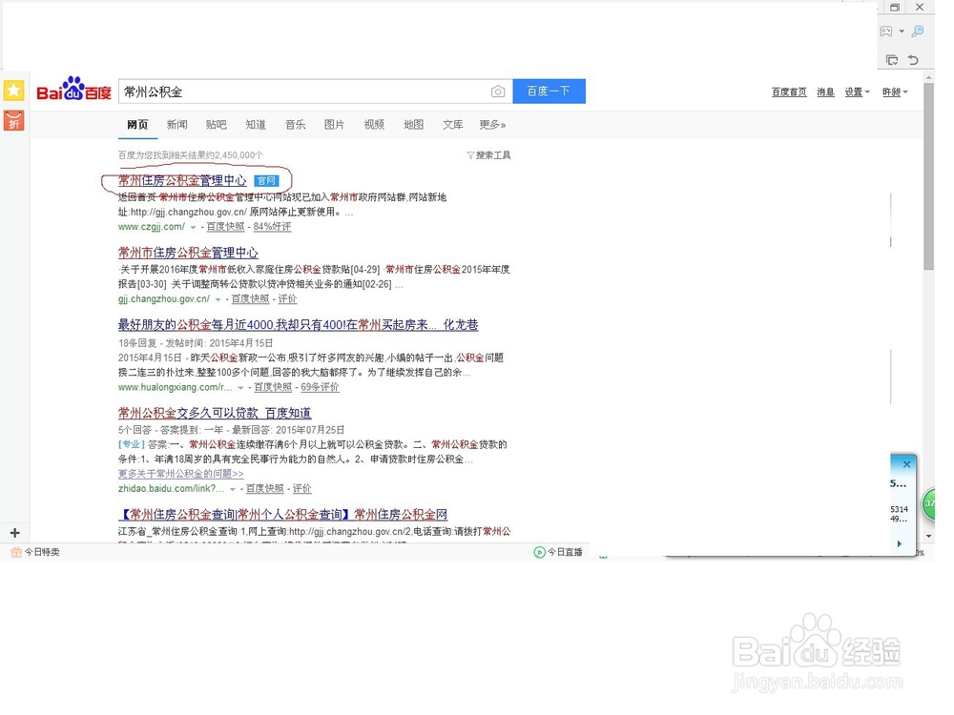Screen dimensions: 954x715
Task: Open the 今日特卖 status bar entry
Action: point(35,552)
